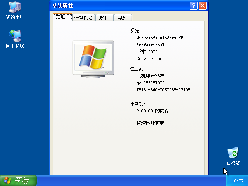
Task: Click the 2.00 GB 的内存 text
Action: 153,111
